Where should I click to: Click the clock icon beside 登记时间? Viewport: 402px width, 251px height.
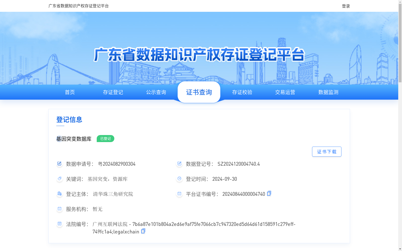point(179,179)
